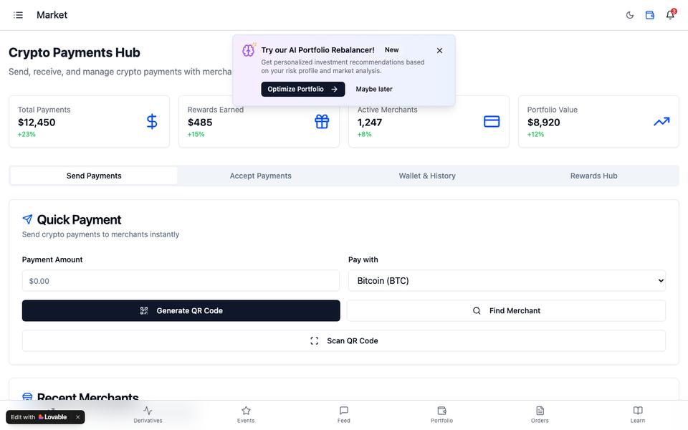Click the Active Merchants 1,247 value

370,123
